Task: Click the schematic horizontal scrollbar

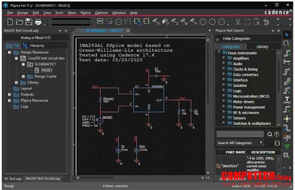Action: point(140,178)
